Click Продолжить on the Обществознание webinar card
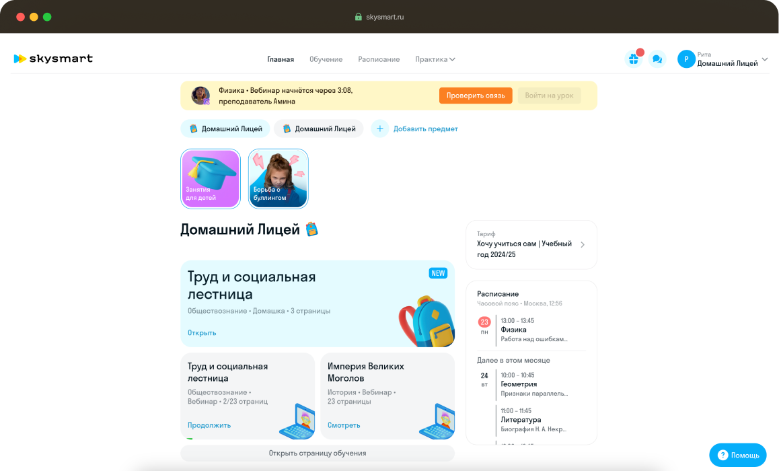Image resolution: width=779 pixels, height=471 pixels. tap(209, 425)
